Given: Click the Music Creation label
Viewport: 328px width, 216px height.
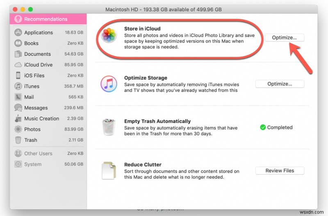Looking at the screenshot, I should pyautogui.click(x=42, y=118).
